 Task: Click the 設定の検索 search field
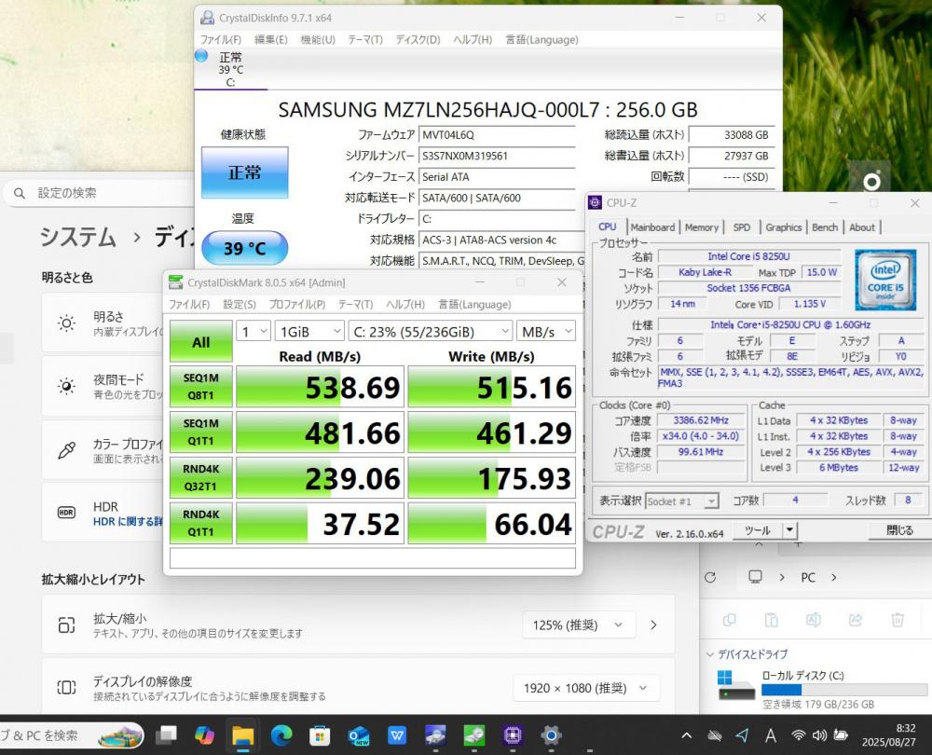pyautogui.click(x=100, y=193)
